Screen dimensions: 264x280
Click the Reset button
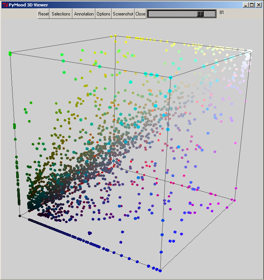pos(43,14)
